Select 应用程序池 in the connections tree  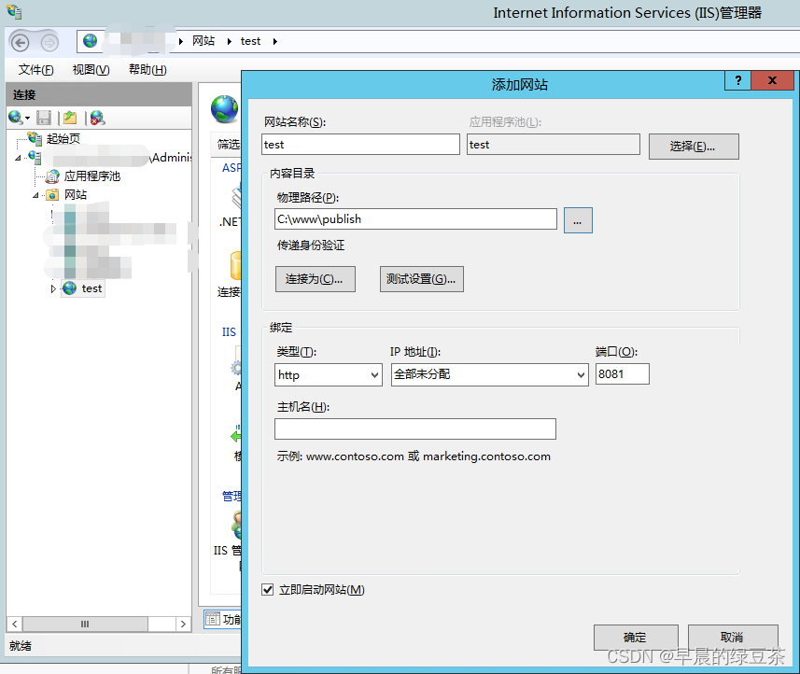point(93,176)
